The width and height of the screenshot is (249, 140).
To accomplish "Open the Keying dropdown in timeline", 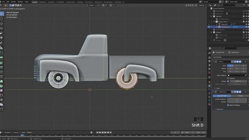I will pyautogui.click(x=17, y=132).
